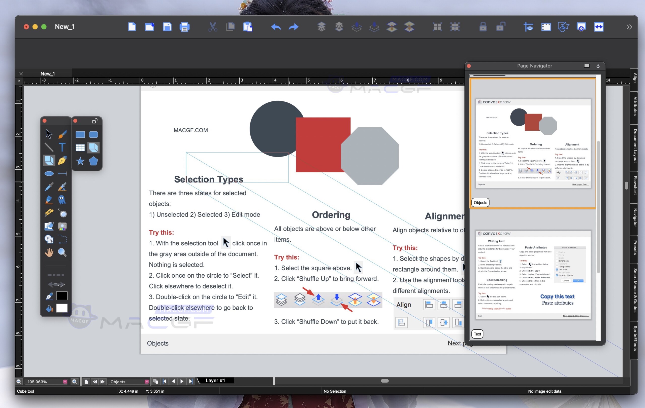Select the Pen tool
The width and height of the screenshot is (645, 408).
(x=62, y=161)
